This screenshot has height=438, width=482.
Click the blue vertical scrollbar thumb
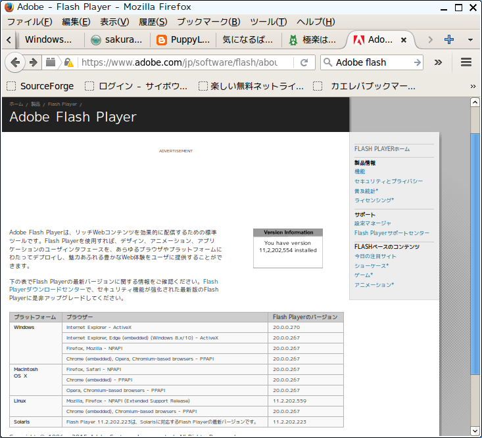coord(475,254)
